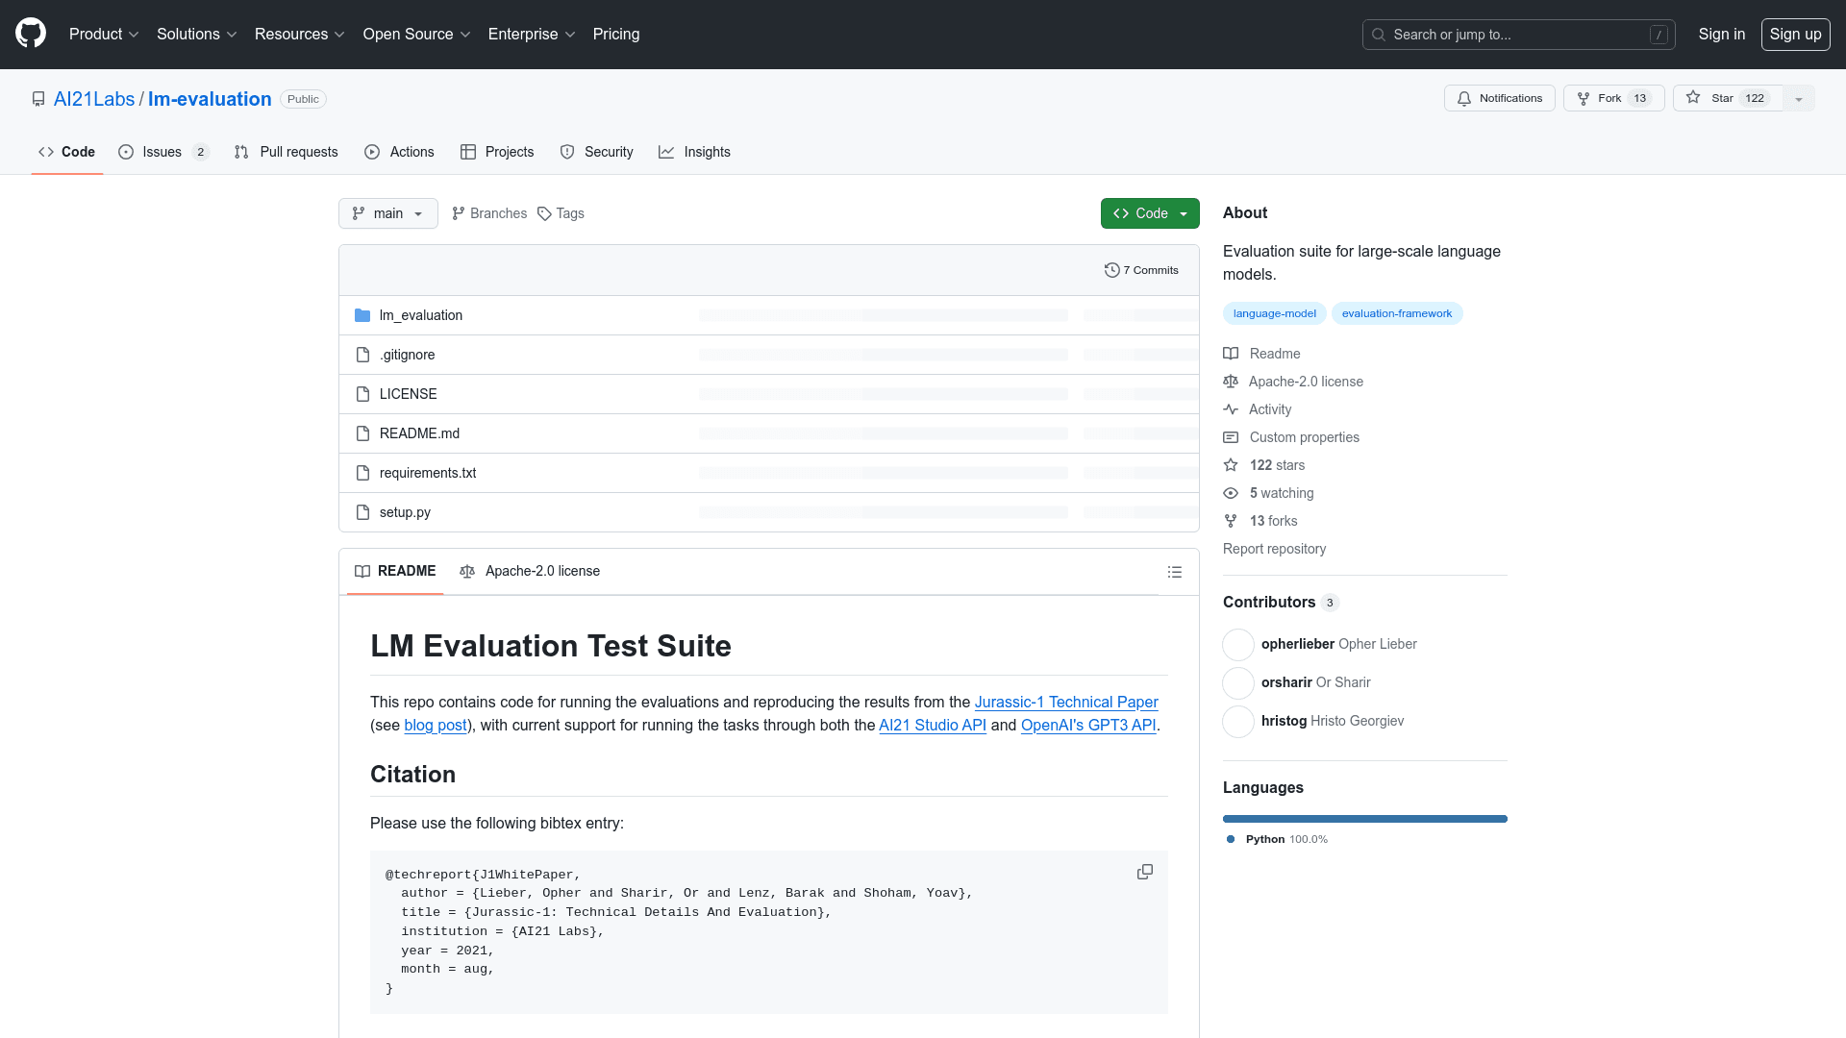1846x1038 pixels.
Task: Click the lm_evaluation folder icon
Action: (x=362, y=314)
